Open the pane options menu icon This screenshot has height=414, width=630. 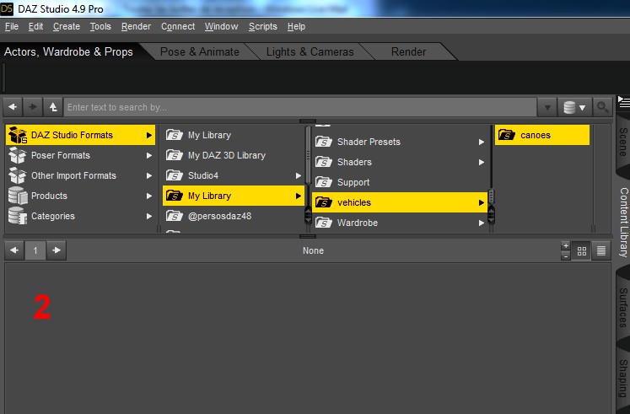coord(623,102)
